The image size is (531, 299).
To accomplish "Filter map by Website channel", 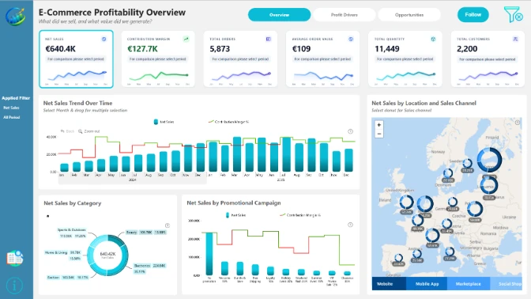I will pos(389,284).
